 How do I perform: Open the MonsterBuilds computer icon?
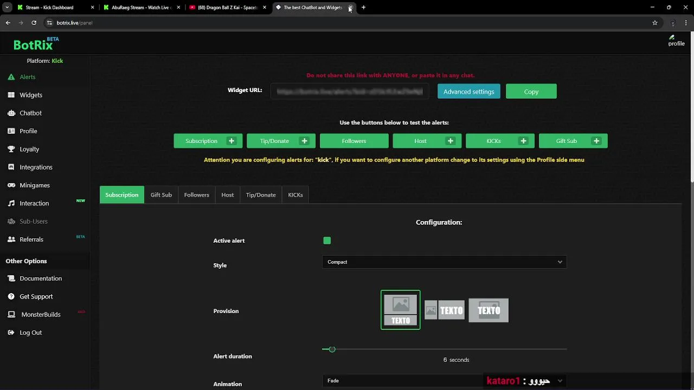(11, 314)
